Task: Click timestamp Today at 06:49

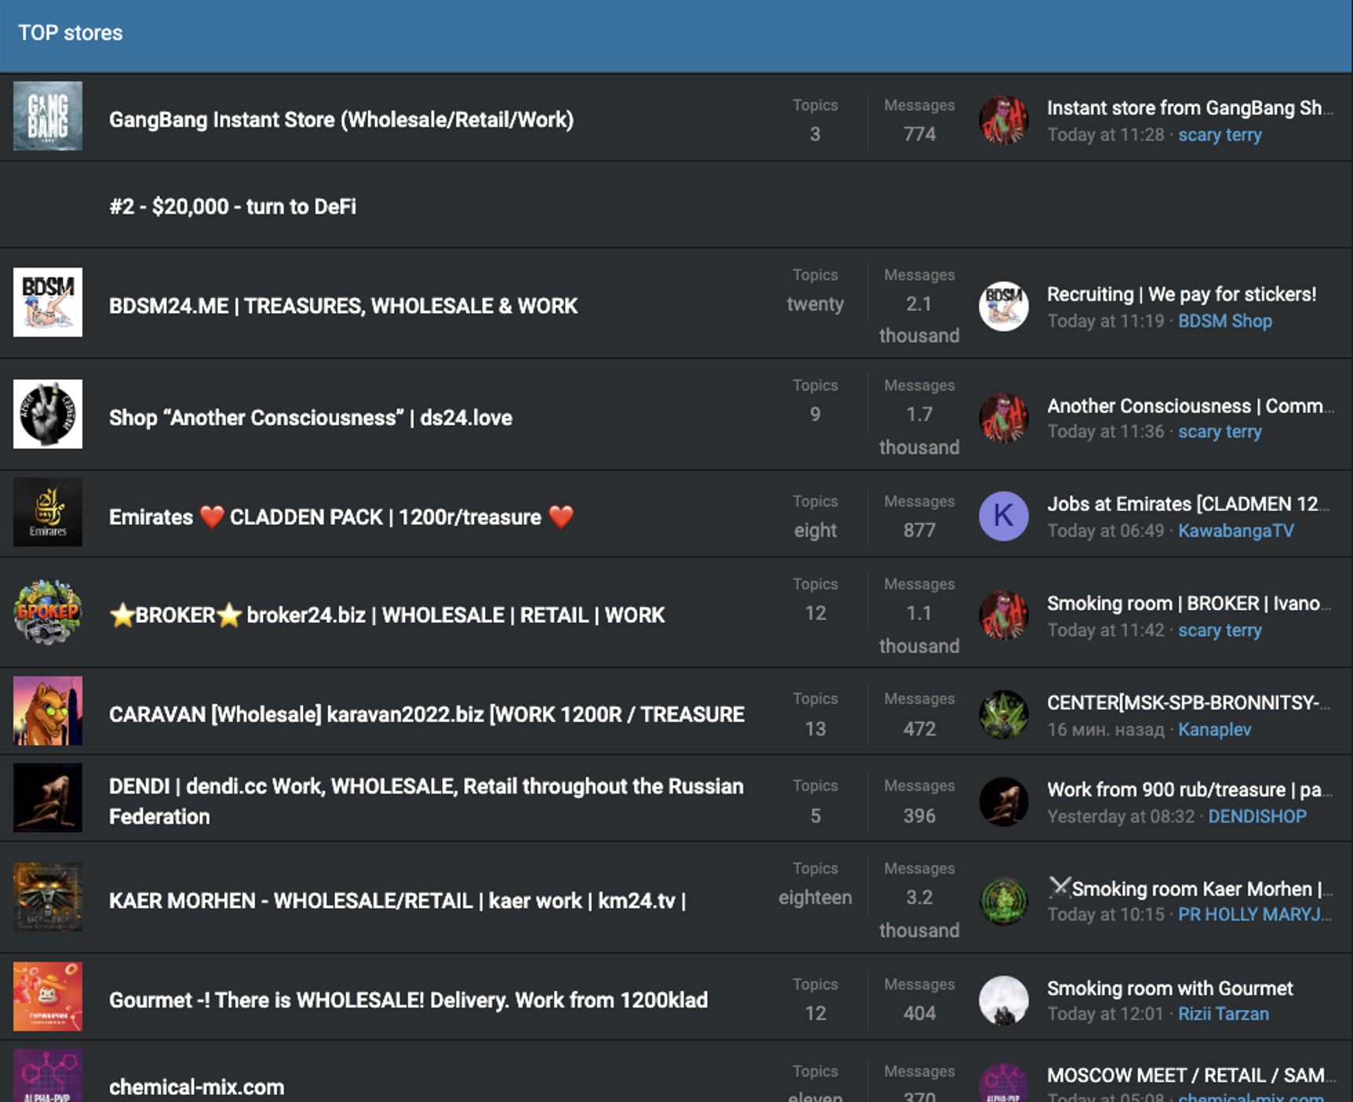Action: pyautogui.click(x=1106, y=531)
